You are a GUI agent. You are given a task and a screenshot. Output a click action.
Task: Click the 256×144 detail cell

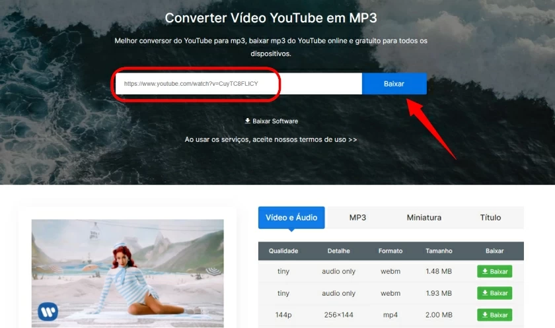click(x=339, y=315)
